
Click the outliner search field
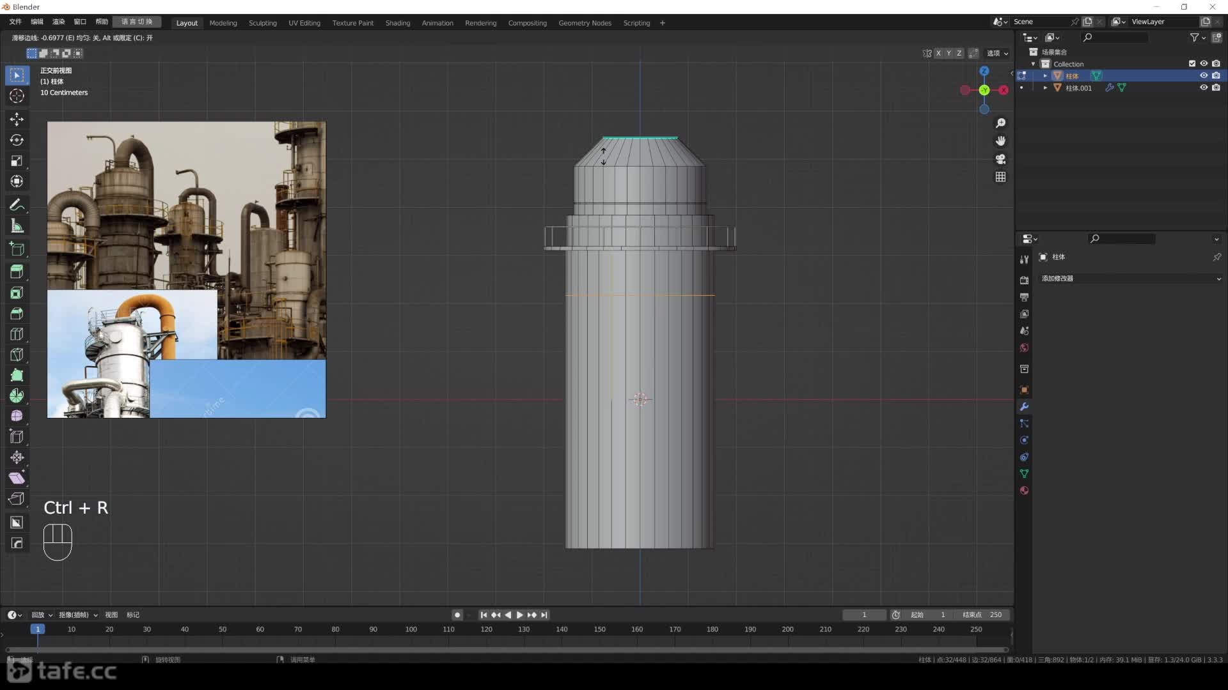1115,38
